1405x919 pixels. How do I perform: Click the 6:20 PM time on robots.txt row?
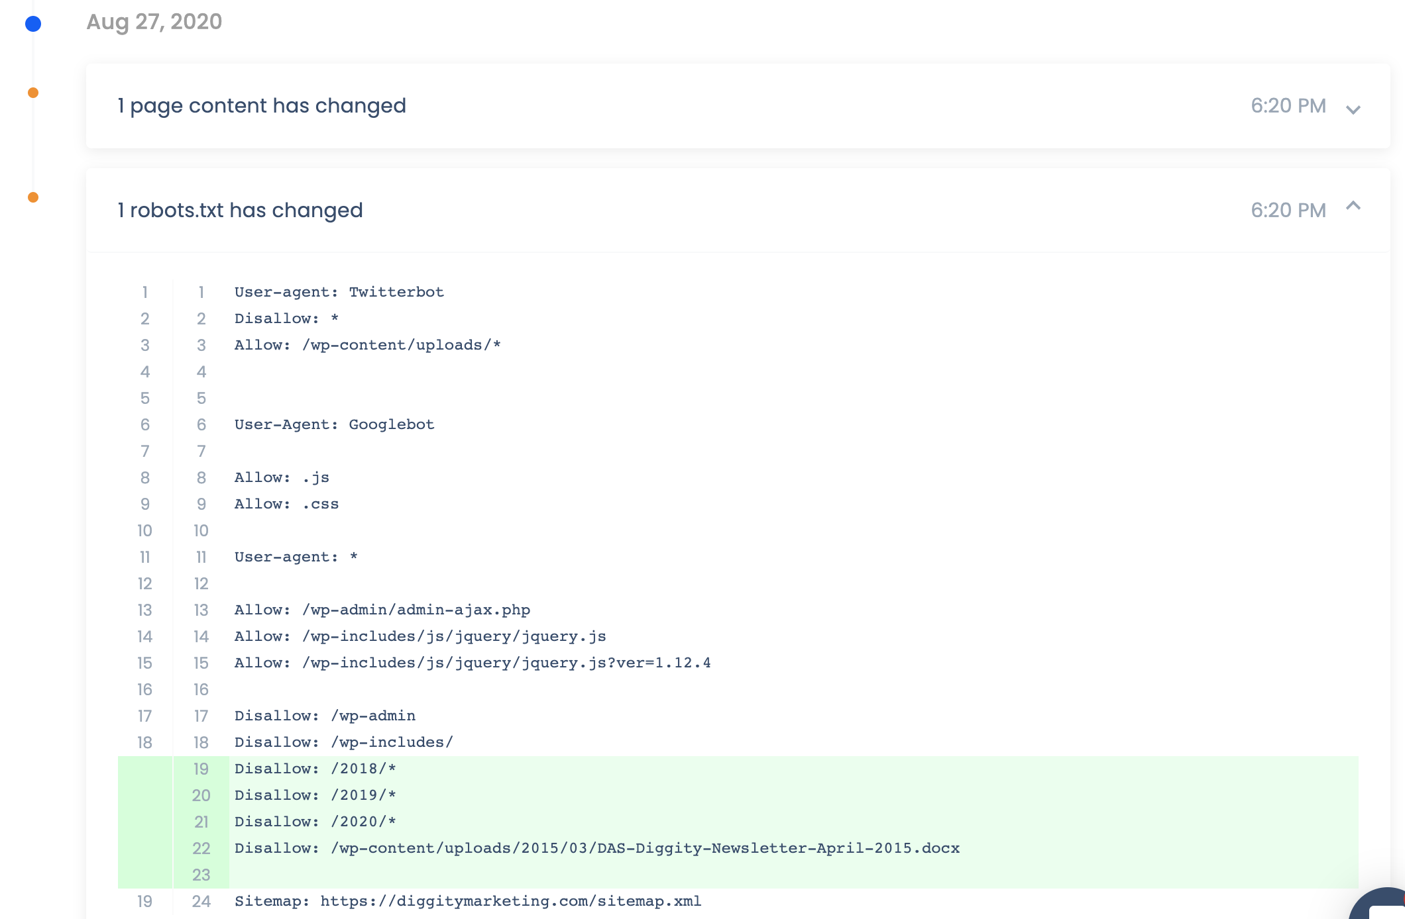coord(1288,211)
